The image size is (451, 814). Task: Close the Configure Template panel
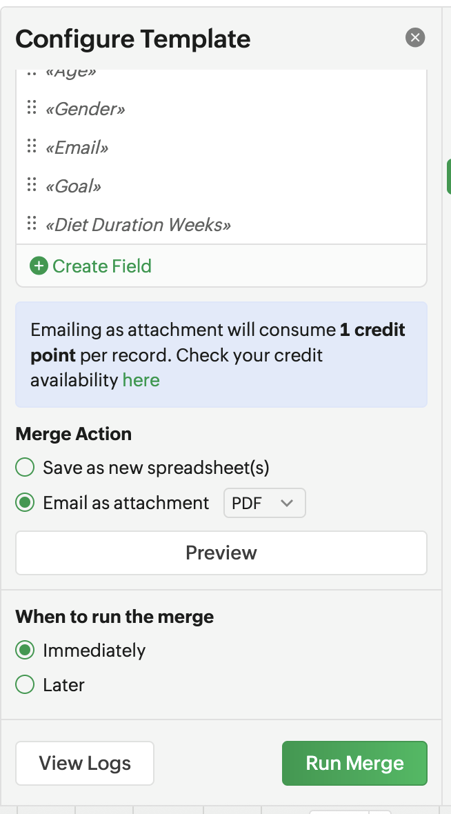[x=414, y=38]
